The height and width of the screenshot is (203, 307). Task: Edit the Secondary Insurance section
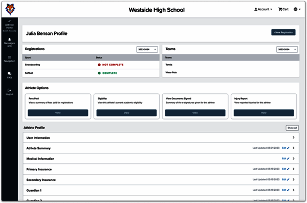(286, 179)
